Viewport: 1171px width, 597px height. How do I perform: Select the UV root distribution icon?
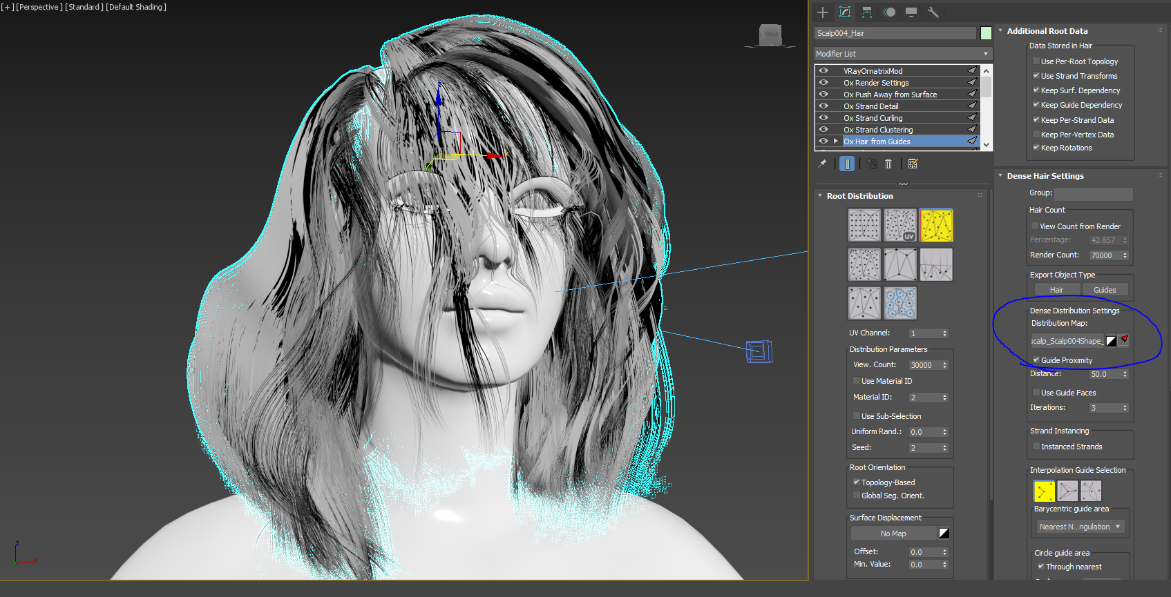(x=900, y=226)
